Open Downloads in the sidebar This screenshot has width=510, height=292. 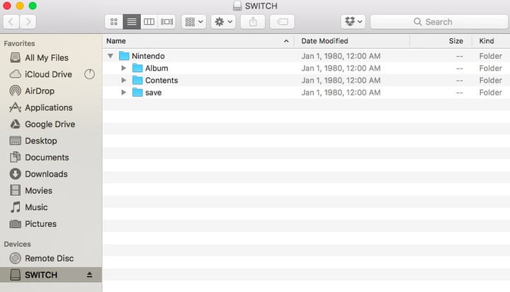tap(46, 174)
